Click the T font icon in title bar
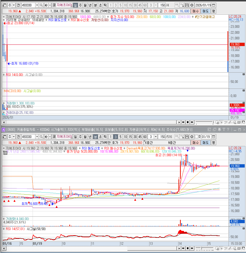246x253 pixels. 224,129
